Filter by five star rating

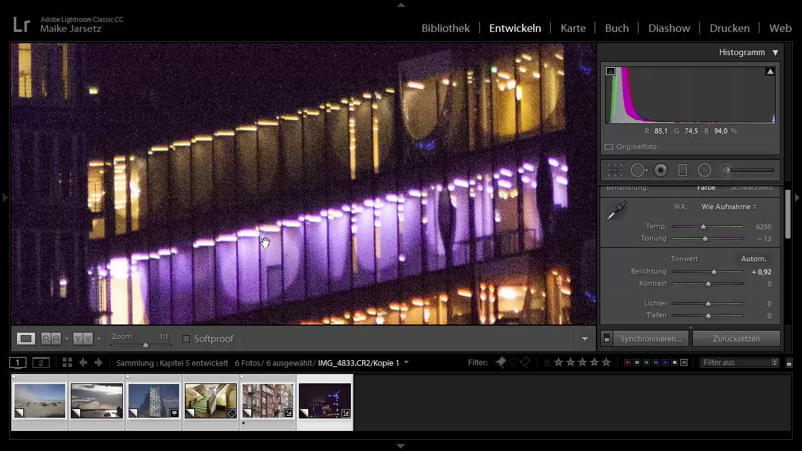606,363
